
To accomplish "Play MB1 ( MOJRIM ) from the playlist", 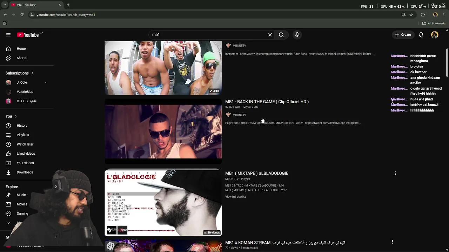I will click(256, 190).
